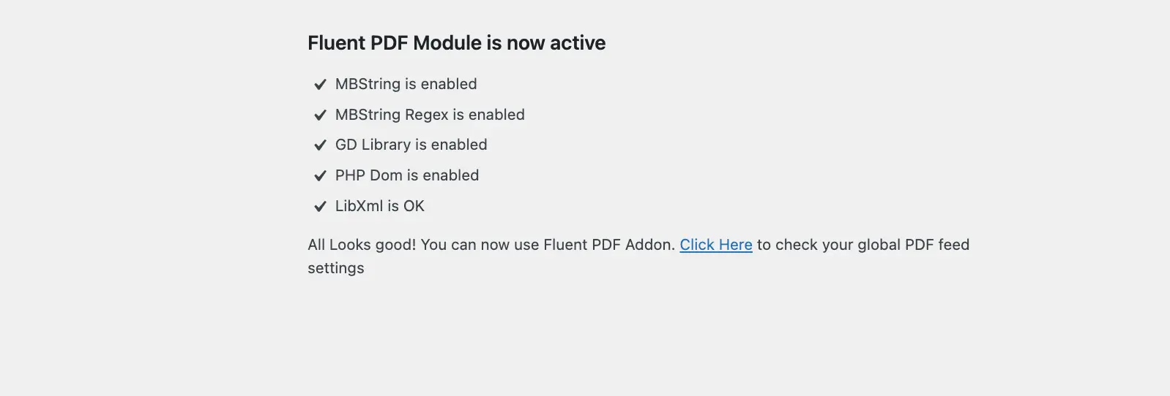Click the 'All Looks good!' text
The image size is (1170, 396).
click(362, 245)
